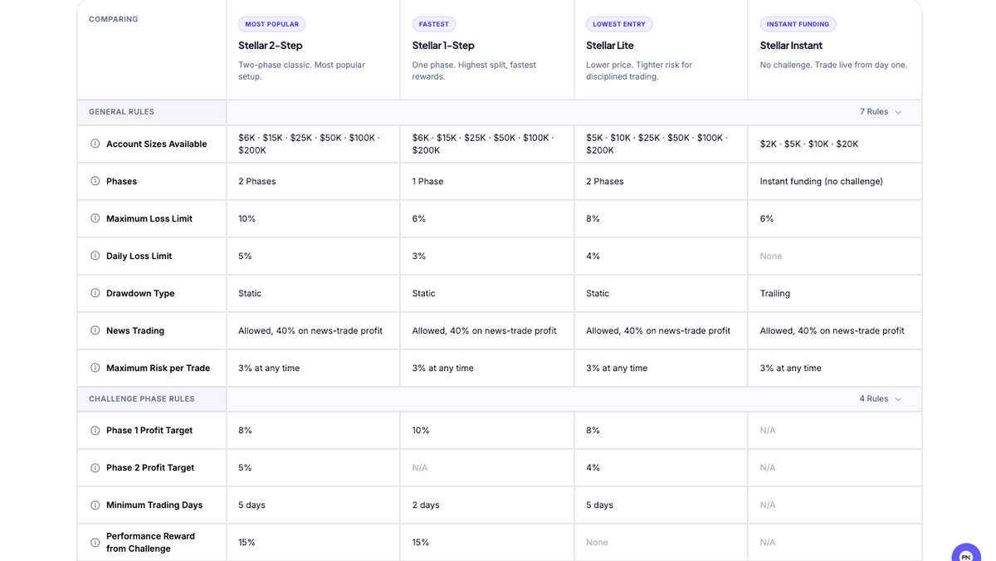Select the Stellar 2-Step plan title

coord(271,46)
